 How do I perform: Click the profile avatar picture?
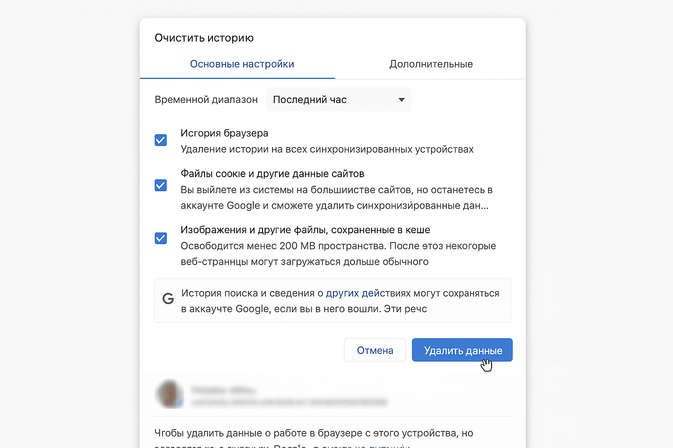pos(170,394)
